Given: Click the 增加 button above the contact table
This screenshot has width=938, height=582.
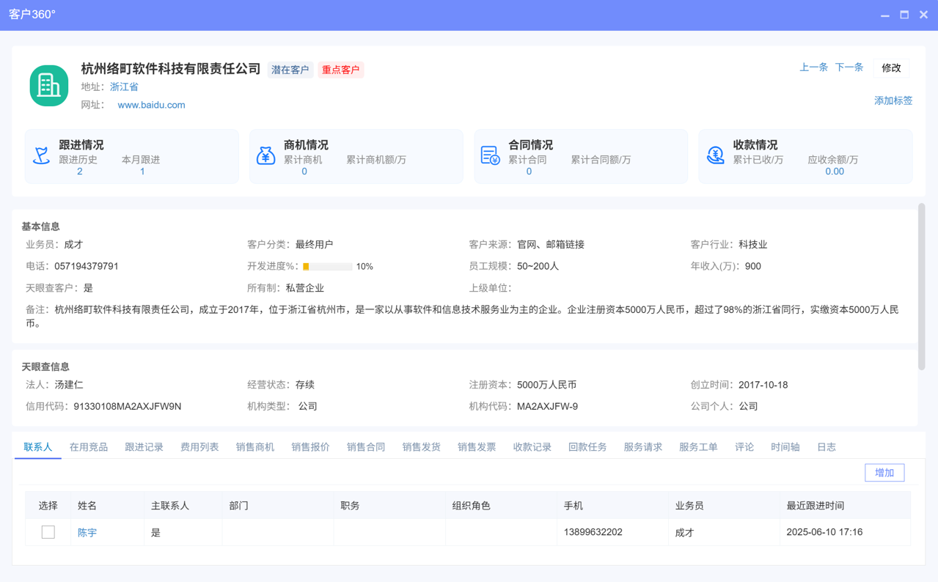Looking at the screenshot, I should pyautogui.click(x=884, y=473).
